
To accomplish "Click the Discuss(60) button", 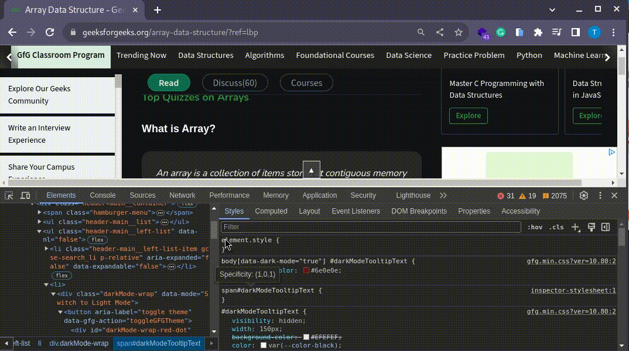I will tap(235, 83).
